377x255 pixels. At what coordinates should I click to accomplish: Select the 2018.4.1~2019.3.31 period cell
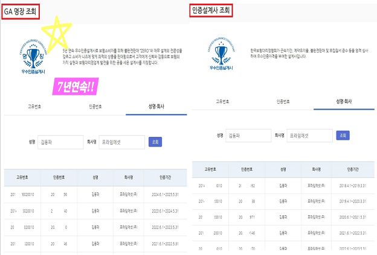click(353, 186)
